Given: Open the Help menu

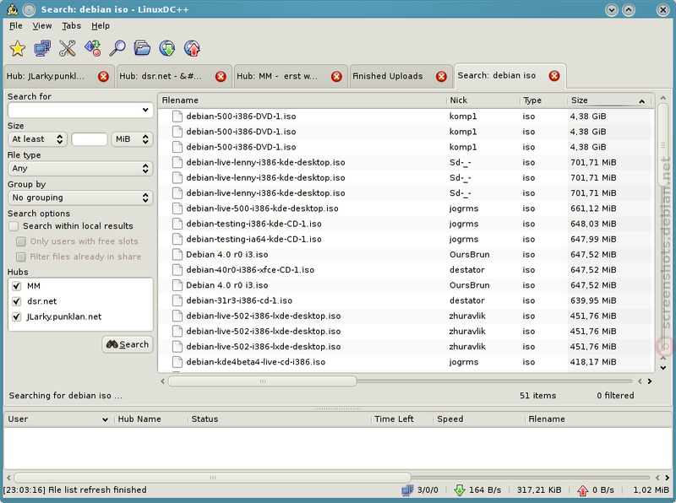Looking at the screenshot, I should pyautogui.click(x=101, y=26).
